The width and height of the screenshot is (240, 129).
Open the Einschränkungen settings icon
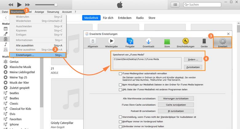(186, 43)
